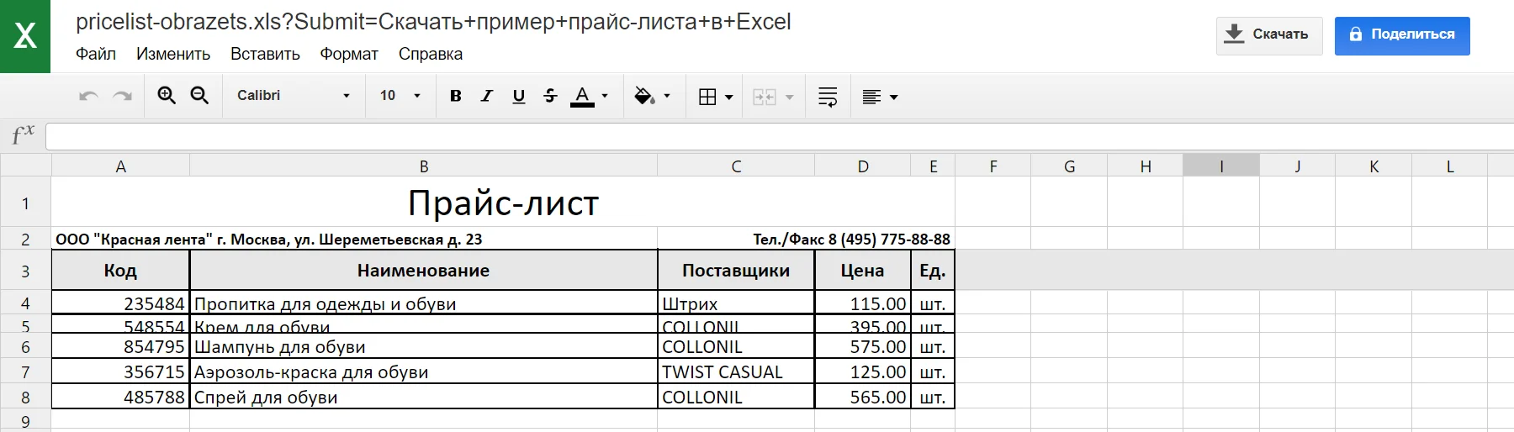1514x432 pixels.
Task: Zoom in with the magnifier plus icon
Action: click(x=167, y=96)
